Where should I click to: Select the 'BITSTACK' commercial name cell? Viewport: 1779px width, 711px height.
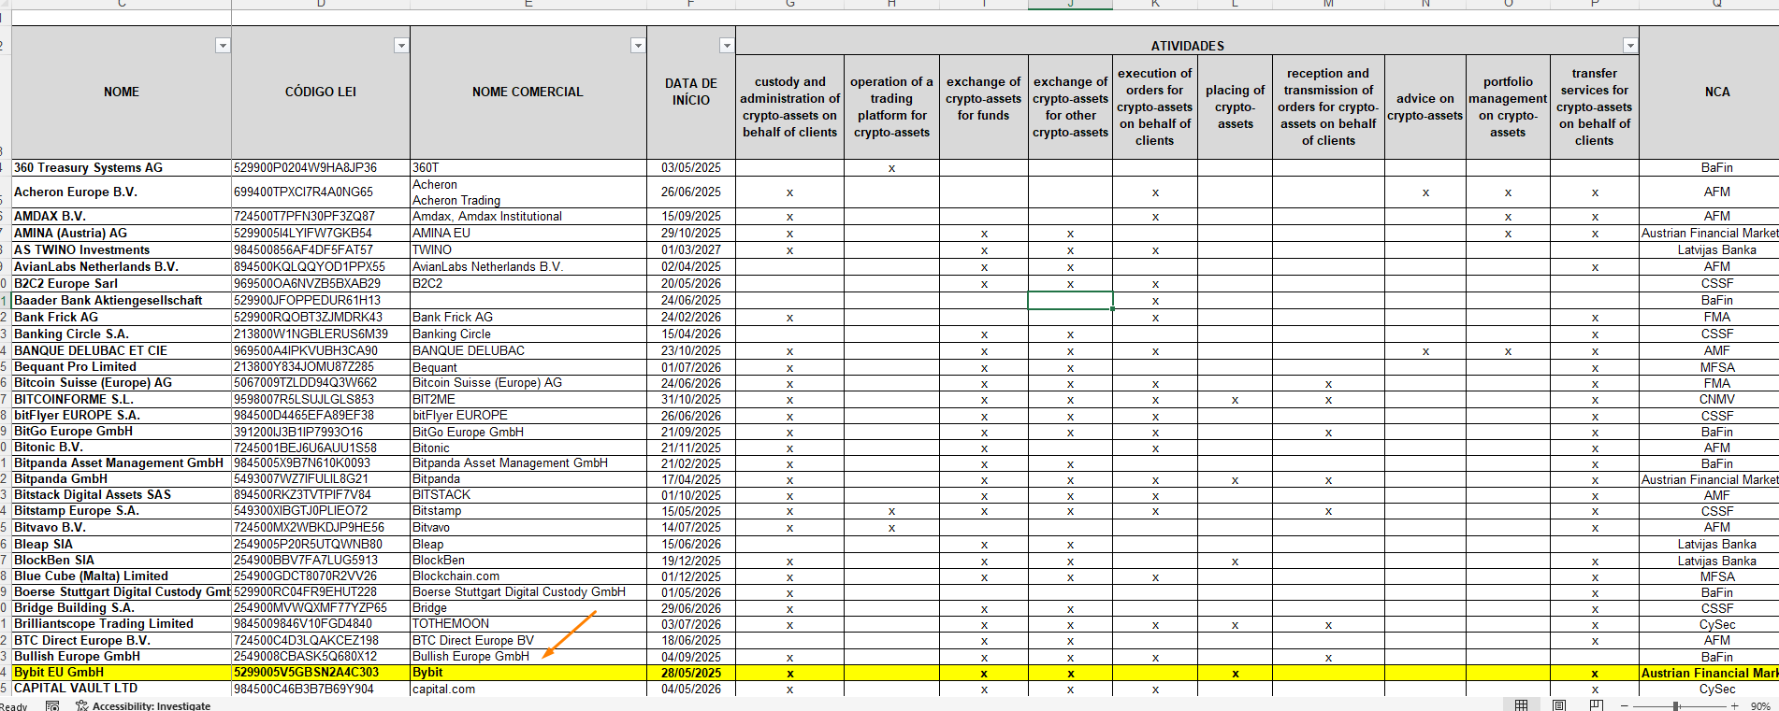(x=528, y=494)
